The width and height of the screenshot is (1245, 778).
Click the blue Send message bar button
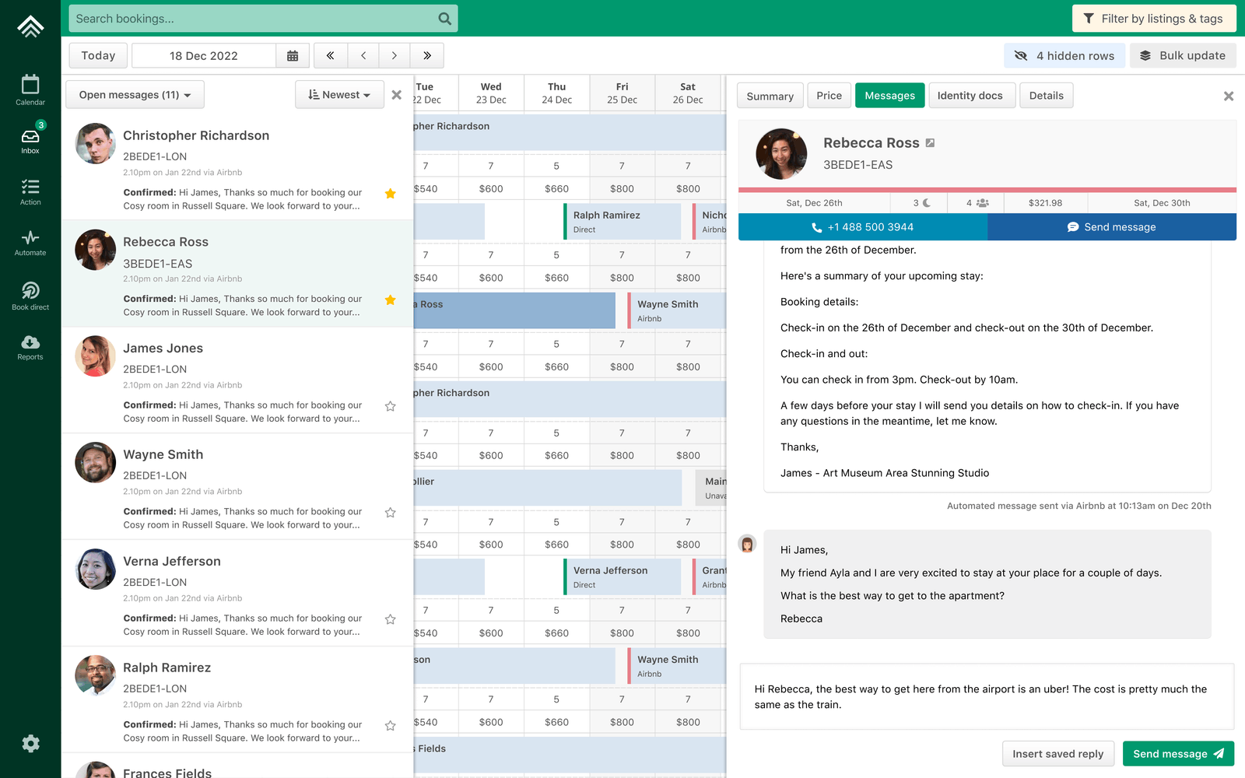coord(1112,227)
